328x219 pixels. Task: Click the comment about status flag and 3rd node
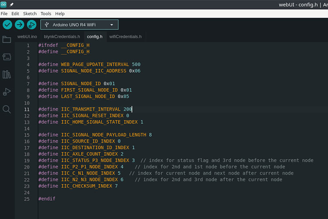click(227, 160)
